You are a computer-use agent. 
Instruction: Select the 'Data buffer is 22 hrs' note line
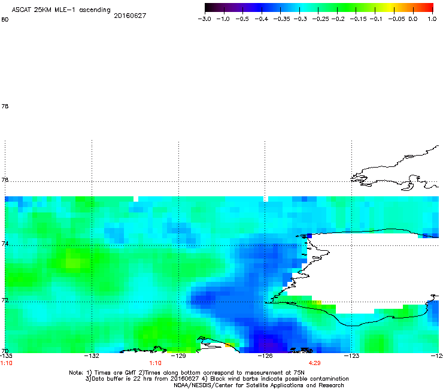pyautogui.click(x=217, y=379)
